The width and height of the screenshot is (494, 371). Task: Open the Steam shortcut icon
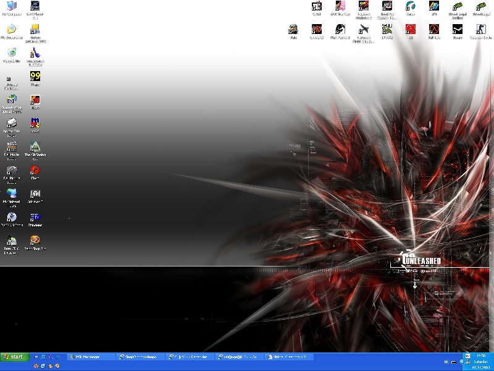tap(458, 30)
